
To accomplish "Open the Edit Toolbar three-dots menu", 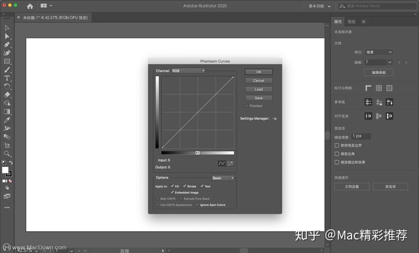I will 7,207.
